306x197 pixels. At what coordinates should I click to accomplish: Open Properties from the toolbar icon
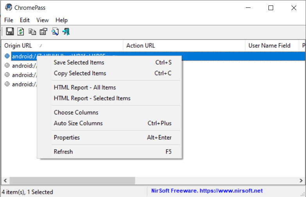coord(43,32)
